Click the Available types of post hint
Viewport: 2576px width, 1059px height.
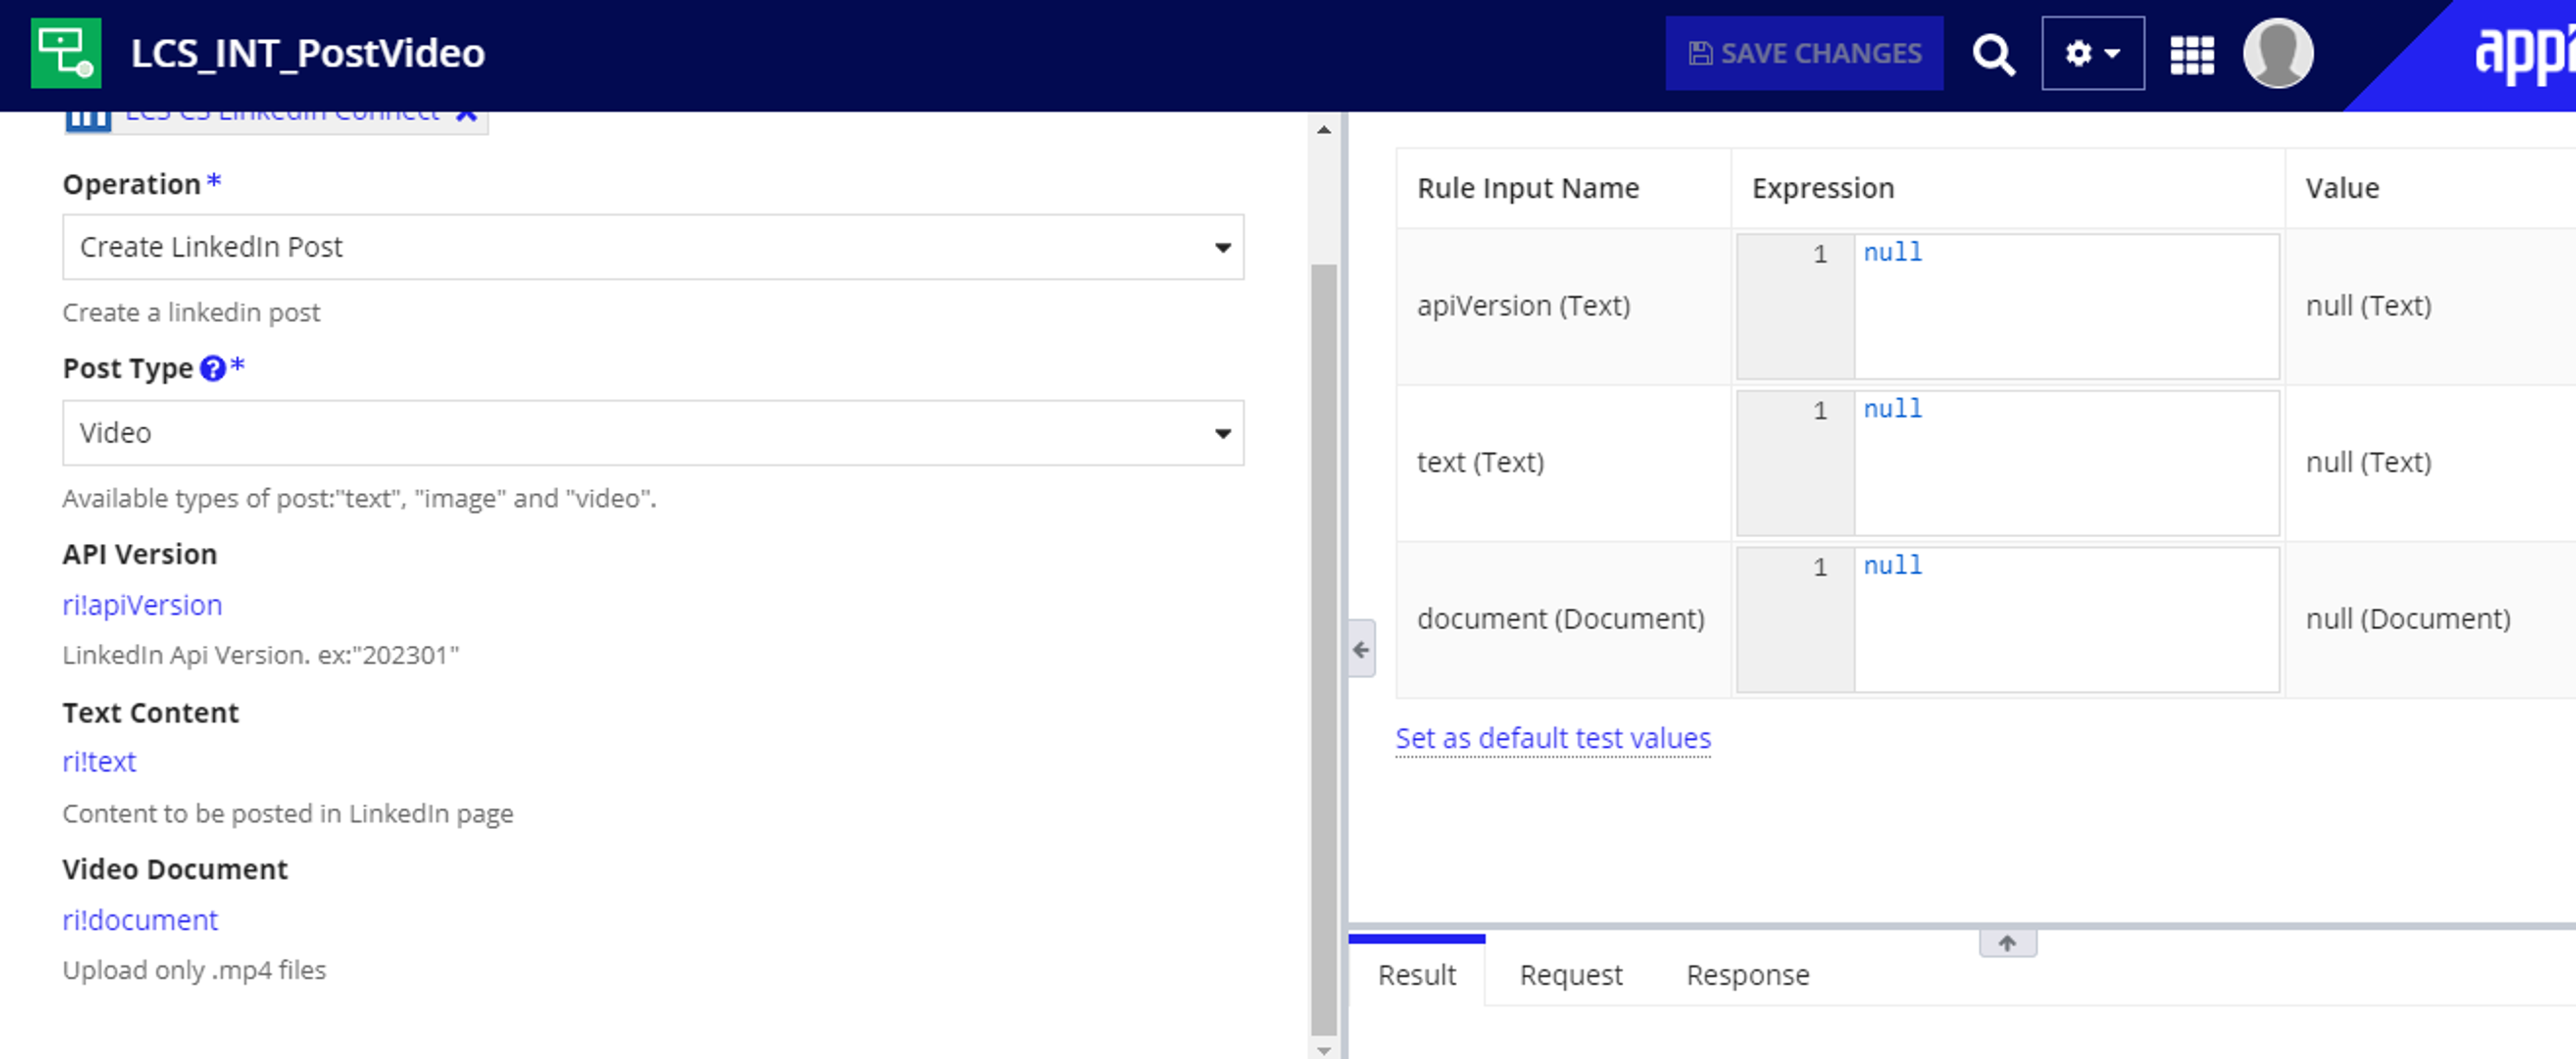(359, 498)
